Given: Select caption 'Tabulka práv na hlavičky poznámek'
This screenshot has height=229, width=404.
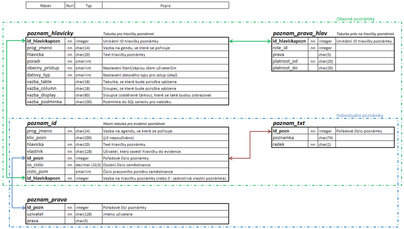Looking at the screenshot, I should point(365,34).
